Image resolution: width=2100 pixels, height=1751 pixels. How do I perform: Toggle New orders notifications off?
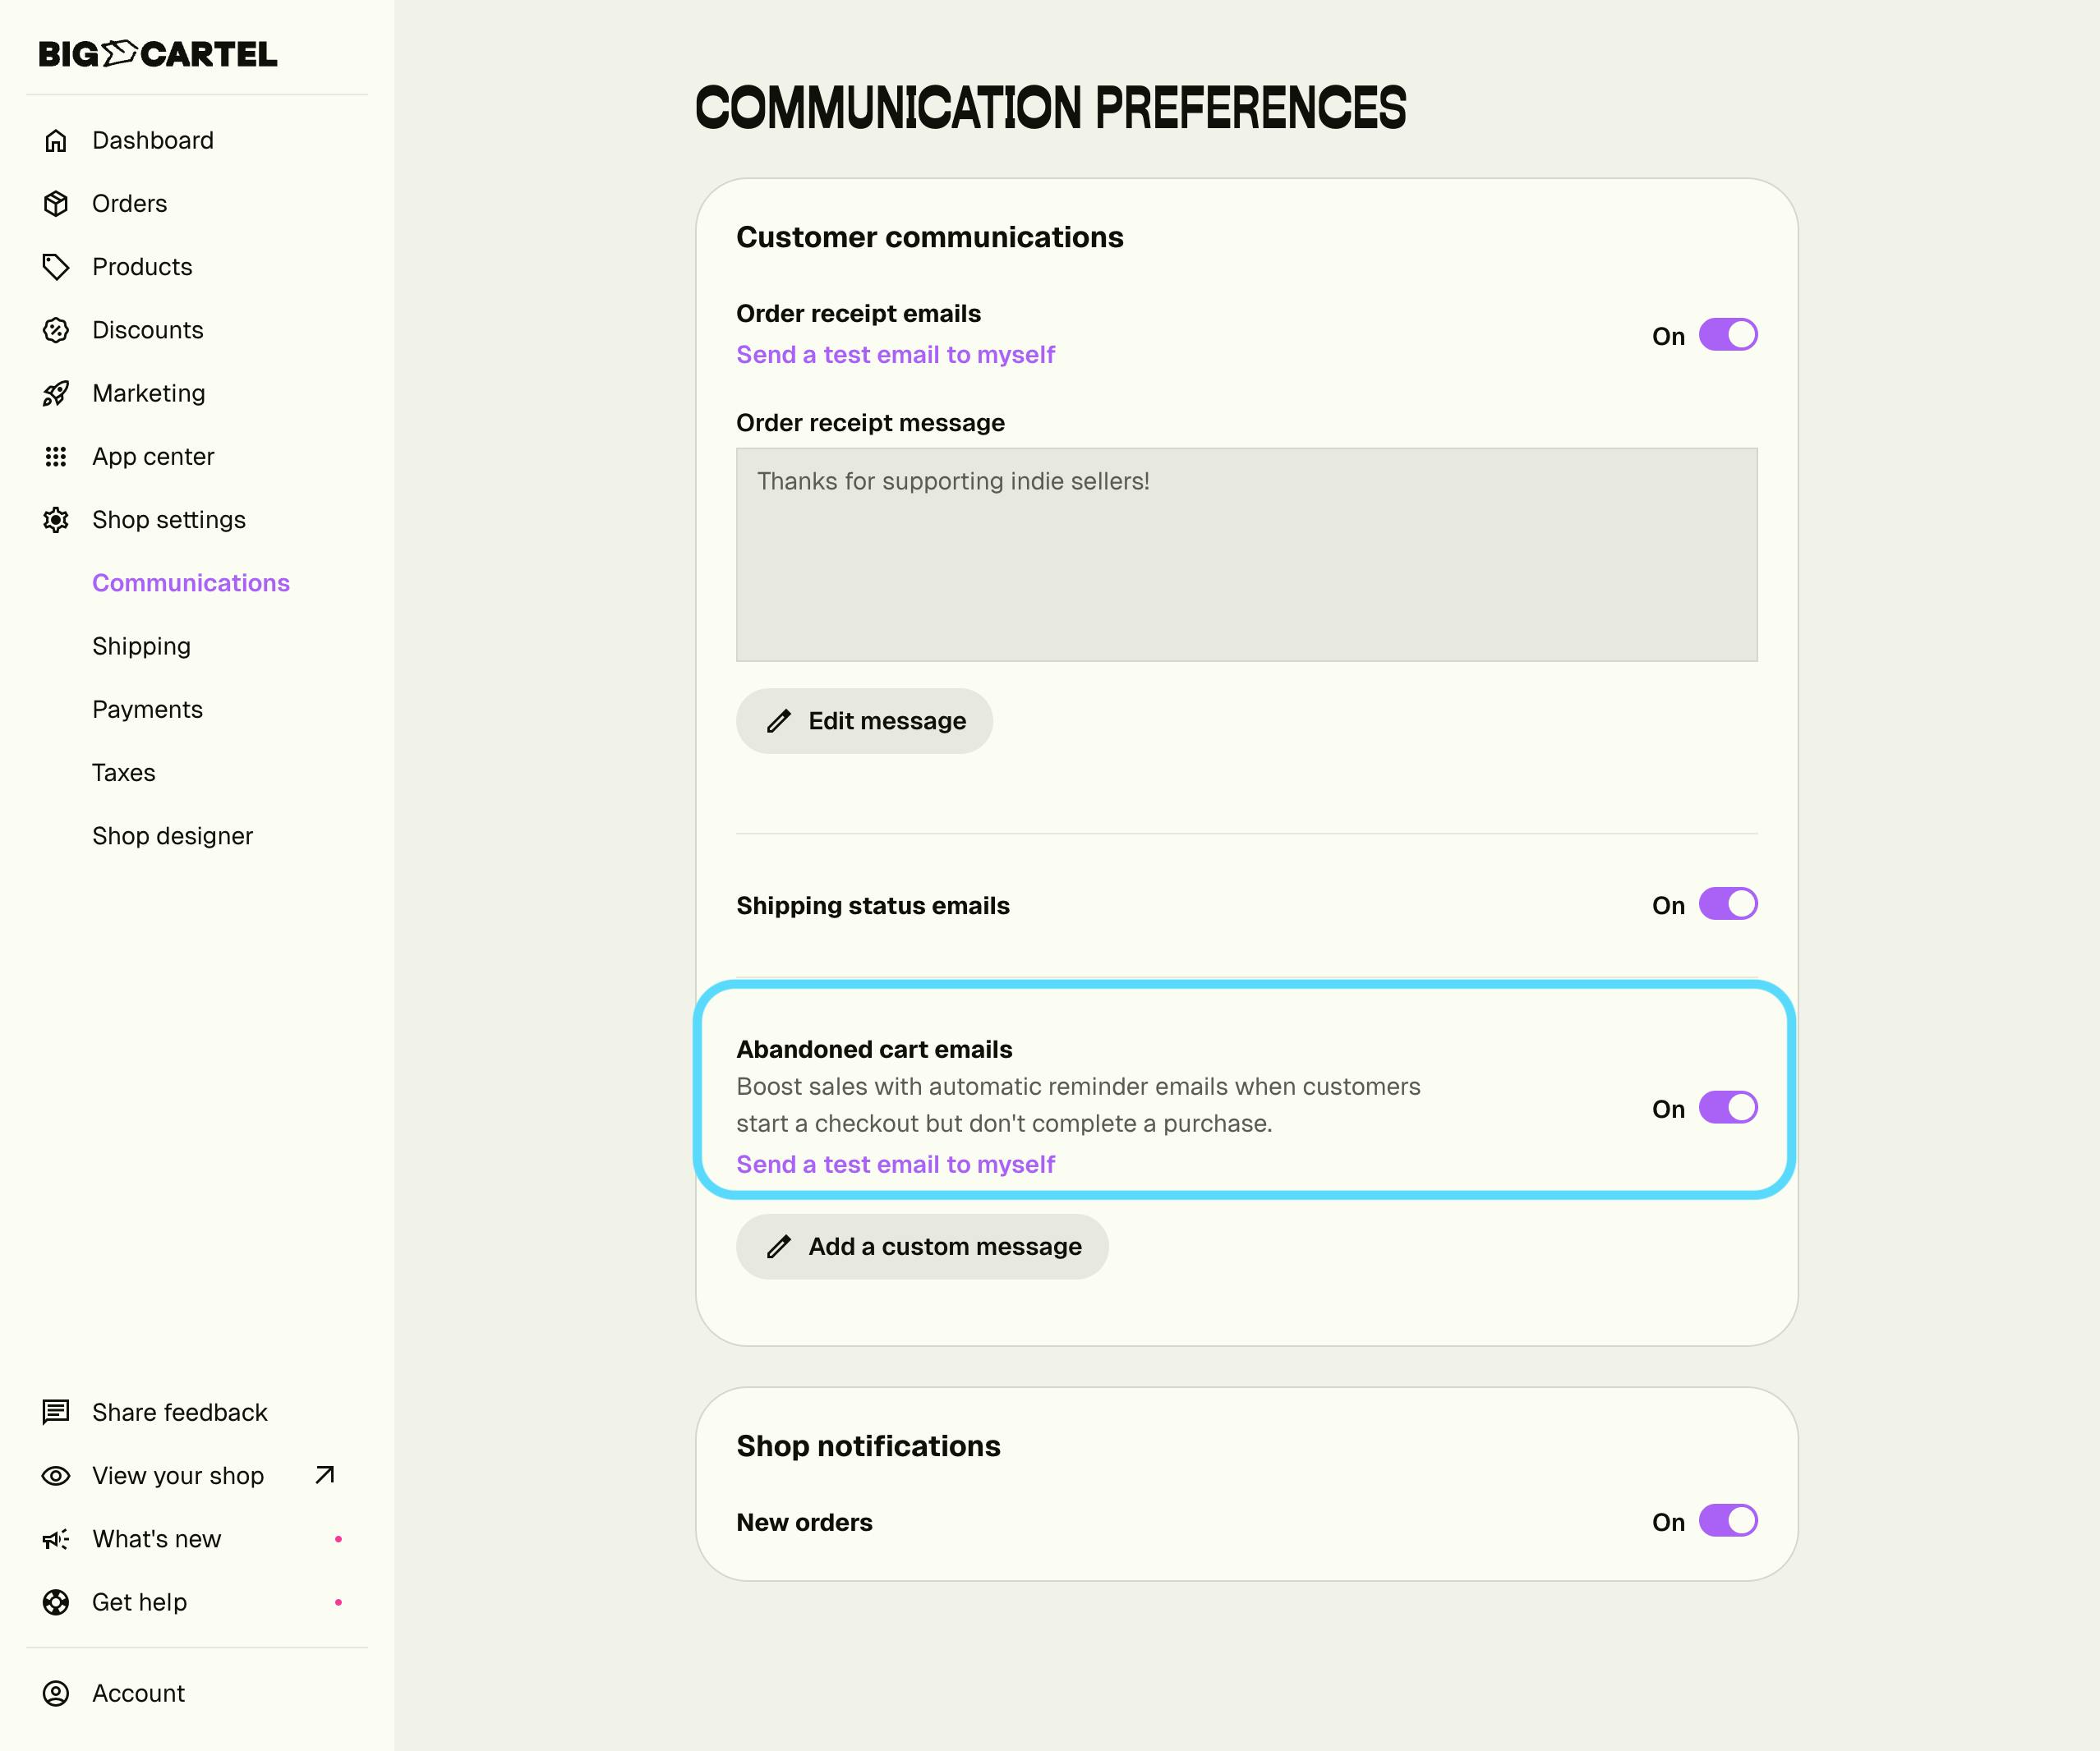[1727, 1520]
